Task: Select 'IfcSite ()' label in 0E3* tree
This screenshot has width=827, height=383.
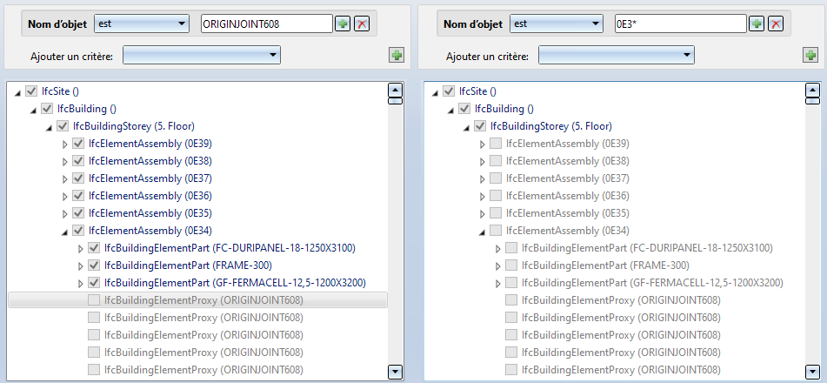Action: tap(477, 91)
